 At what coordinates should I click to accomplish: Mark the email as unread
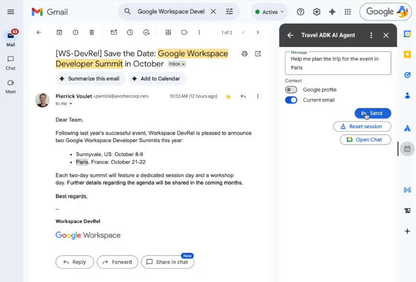click(113, 32)
